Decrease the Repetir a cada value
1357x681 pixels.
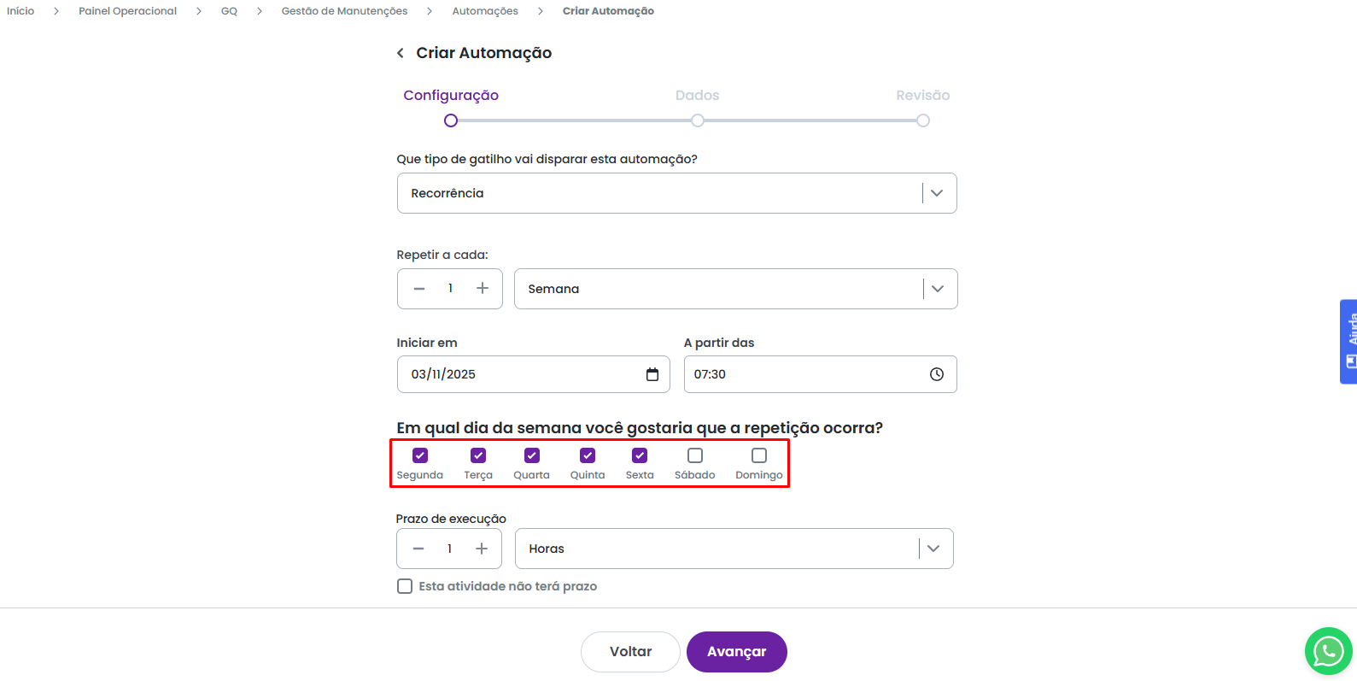point(419,289)
